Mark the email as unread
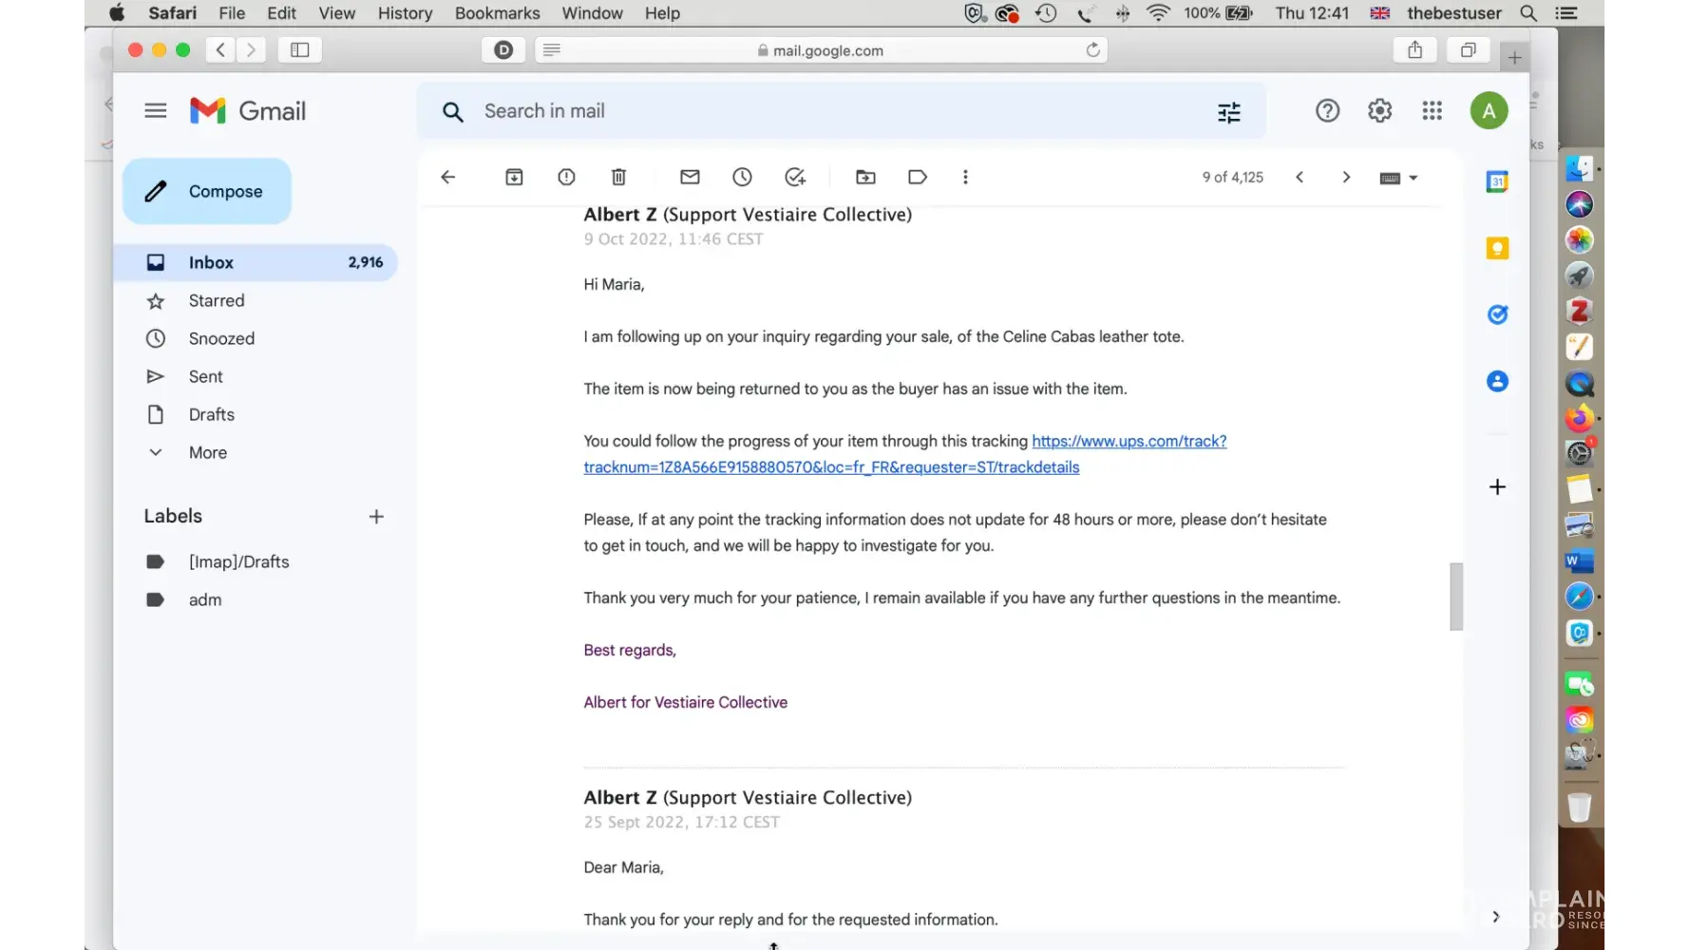The width and height of the screenshot is (1689, 950). pos(690,177)
